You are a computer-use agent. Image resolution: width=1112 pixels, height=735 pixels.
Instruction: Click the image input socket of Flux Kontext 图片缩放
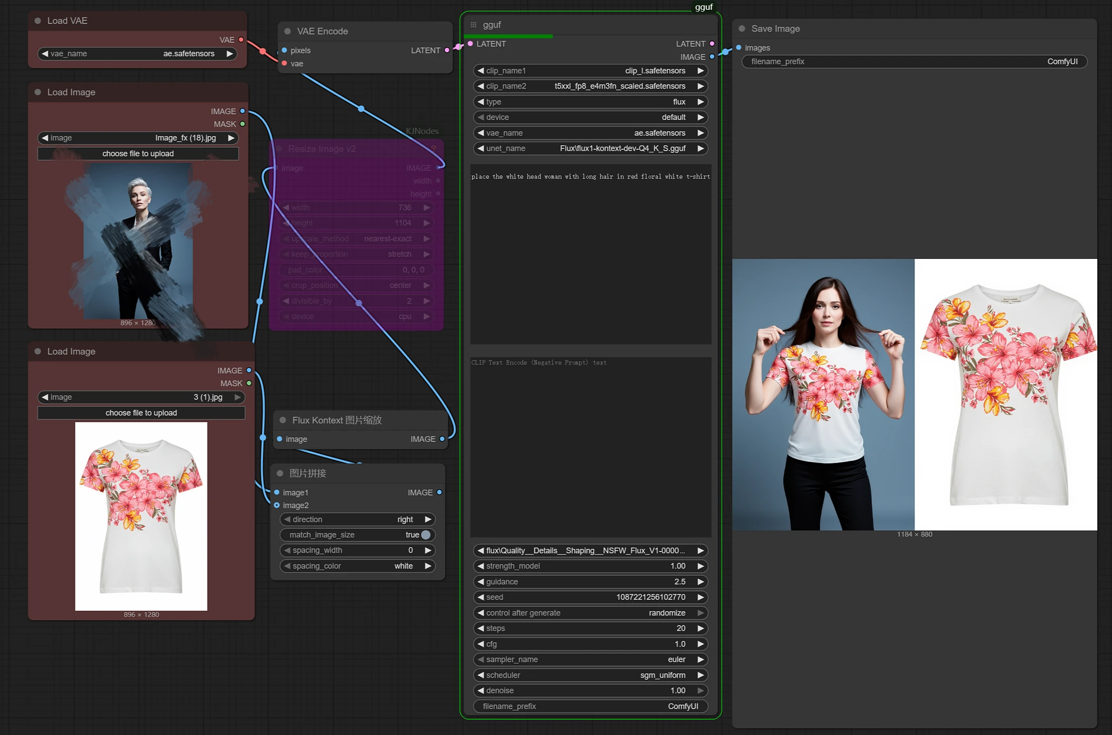280,439
